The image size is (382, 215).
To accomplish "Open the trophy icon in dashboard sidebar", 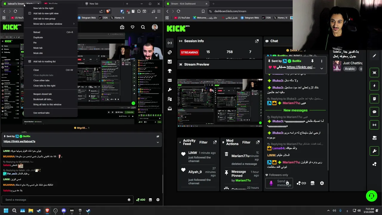I will click(x=170, y=71).
